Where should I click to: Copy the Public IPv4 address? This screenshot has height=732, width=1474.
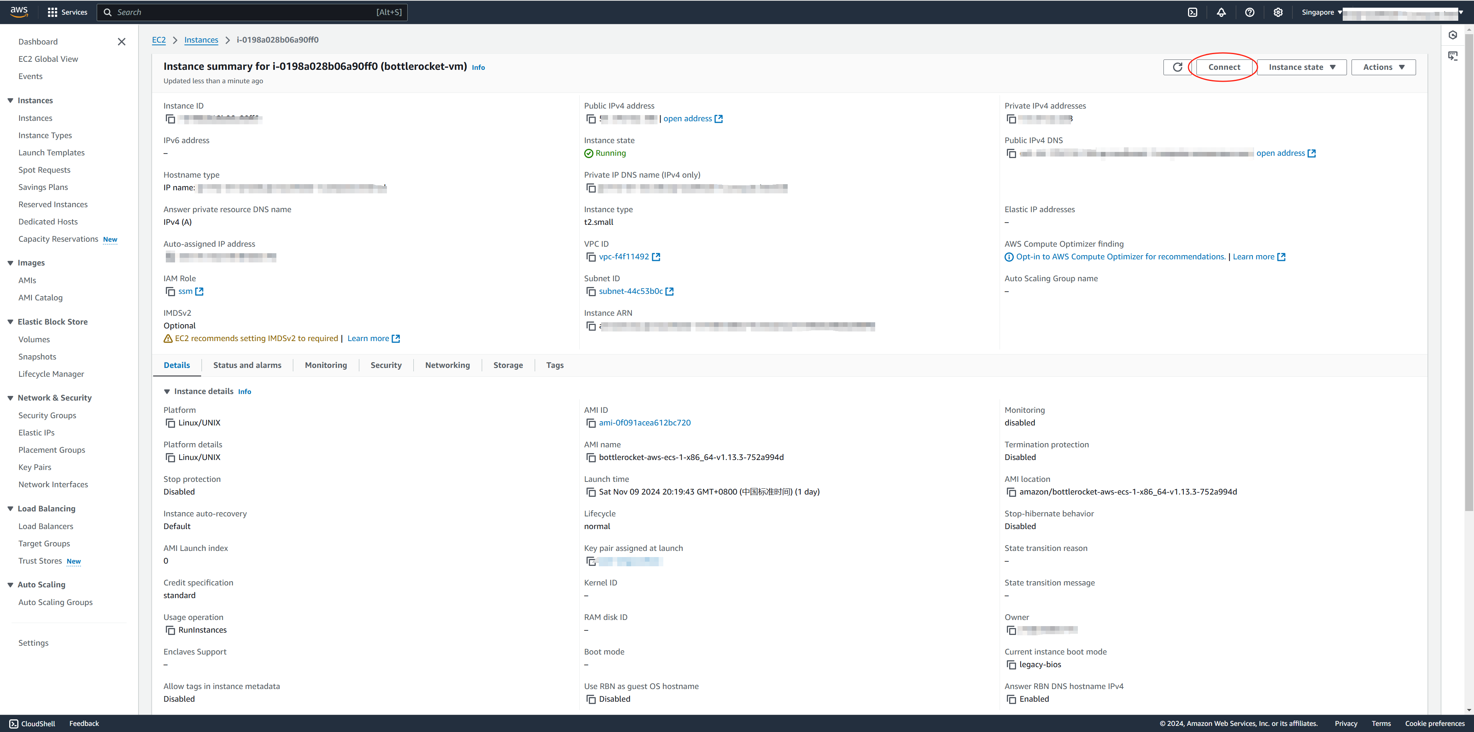coord(591,119)
